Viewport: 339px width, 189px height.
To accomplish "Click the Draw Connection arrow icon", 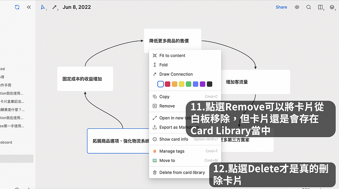I will 155,75.
